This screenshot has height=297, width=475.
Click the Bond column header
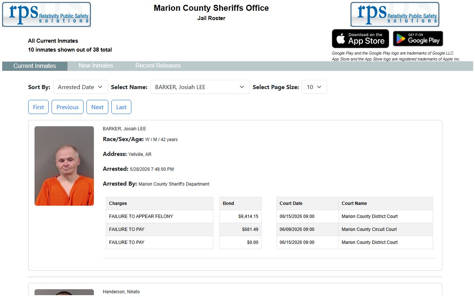(x=240, y=203)
